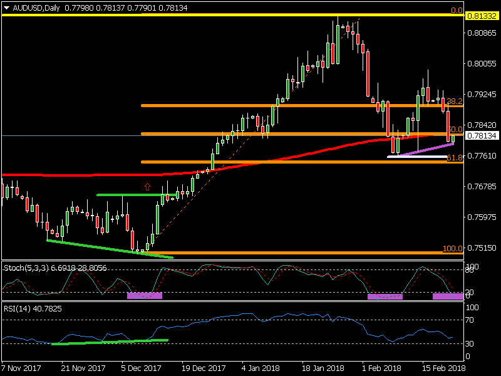The image size is (501, 376).
Task: Select the 61.8 Fibonacci level label
Action: click(x=454, y=158)
